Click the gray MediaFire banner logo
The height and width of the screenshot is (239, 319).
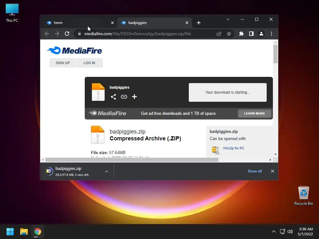[107, 113]
